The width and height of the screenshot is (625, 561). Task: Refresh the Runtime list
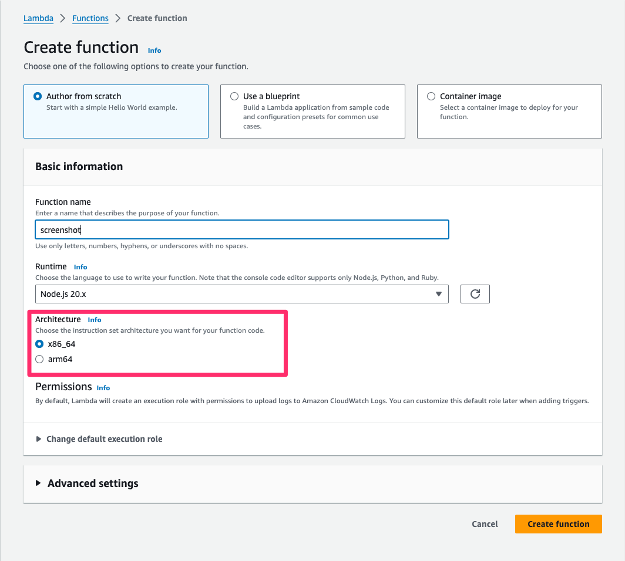475,293
